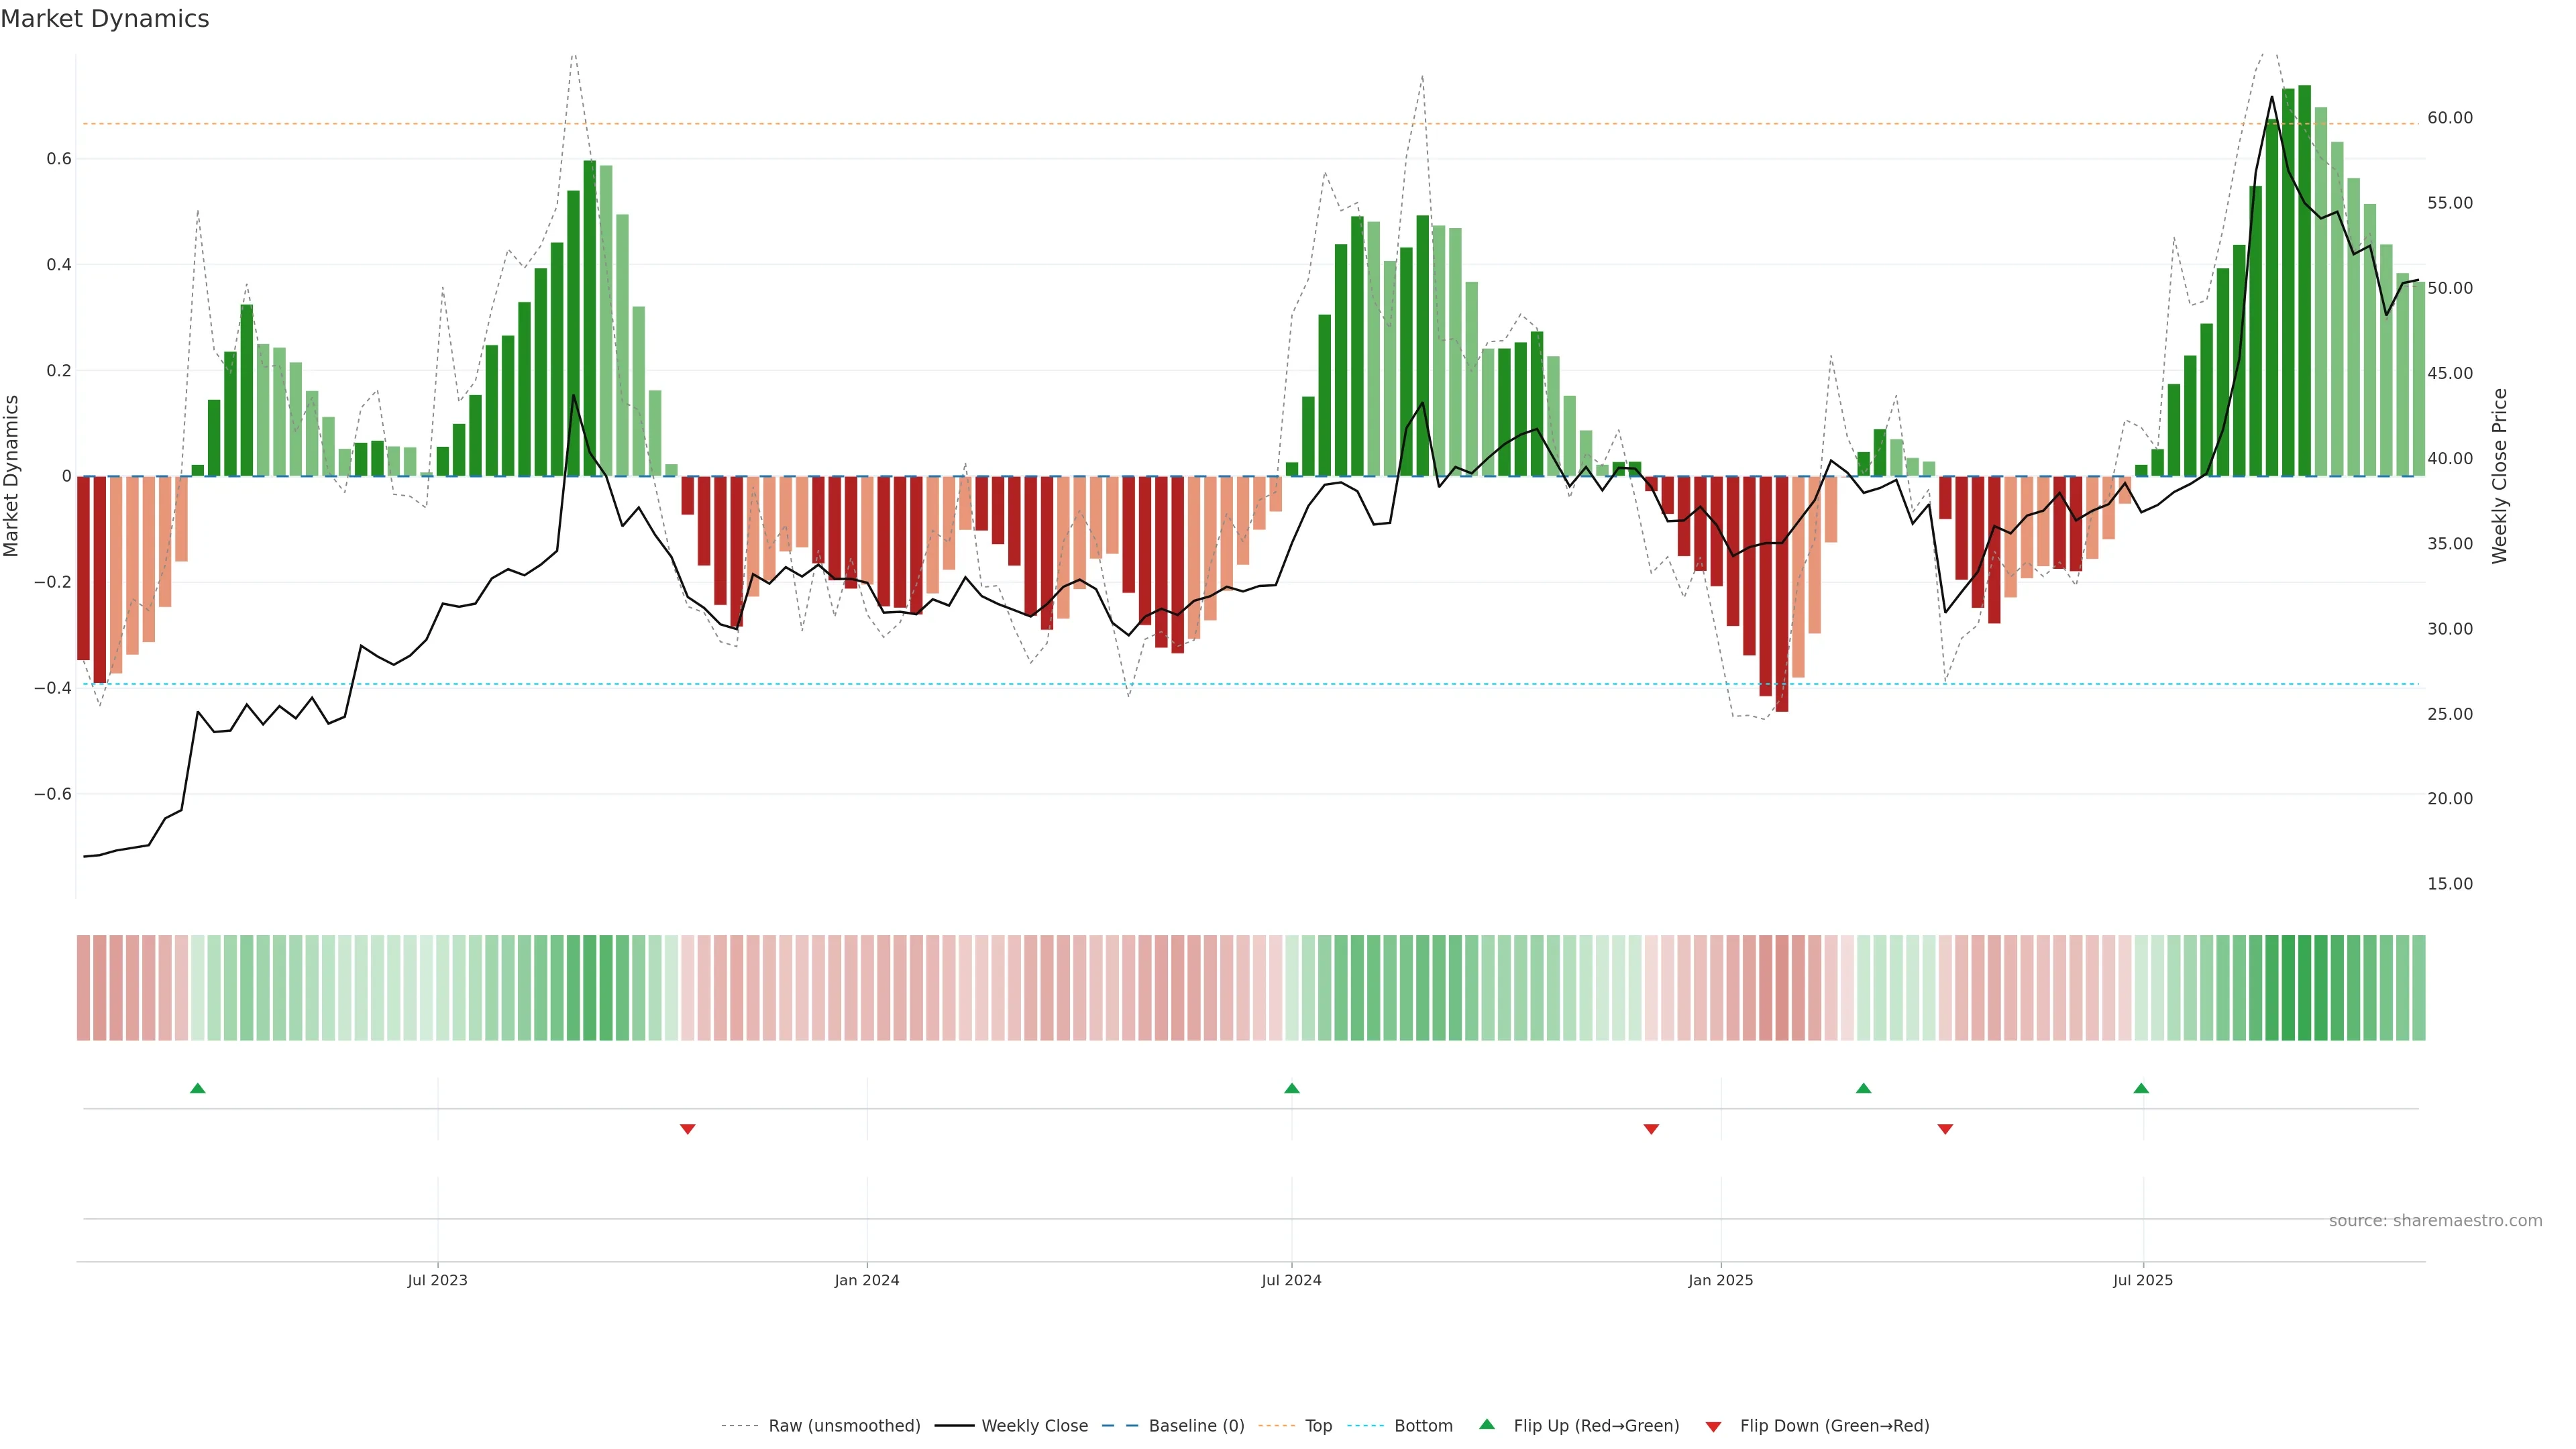Toggle the Top threshold legend item
Image resolution: width=2576 pixels, height=1449 pixels.
point(1318,1426)
